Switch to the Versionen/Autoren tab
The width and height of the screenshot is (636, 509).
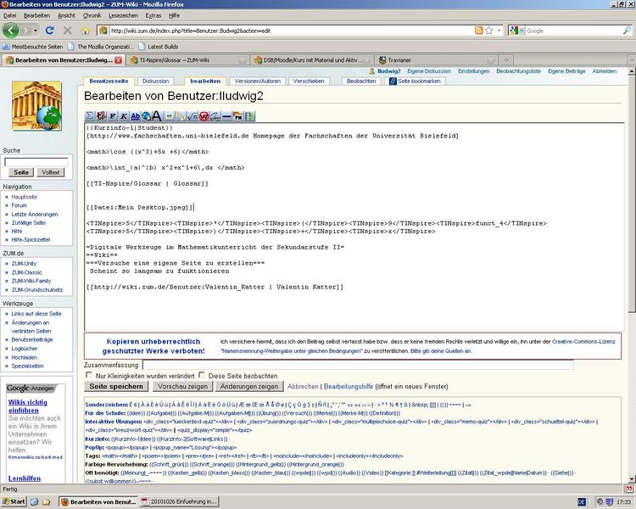[258, 81]
